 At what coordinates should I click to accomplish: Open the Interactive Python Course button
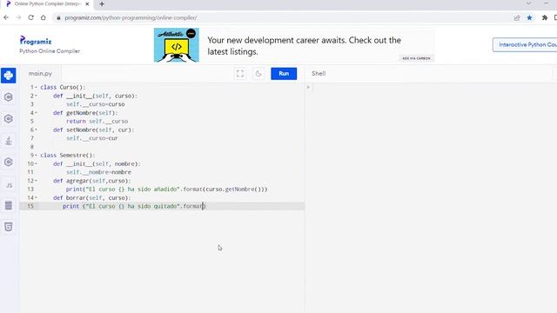click(525, 44)
